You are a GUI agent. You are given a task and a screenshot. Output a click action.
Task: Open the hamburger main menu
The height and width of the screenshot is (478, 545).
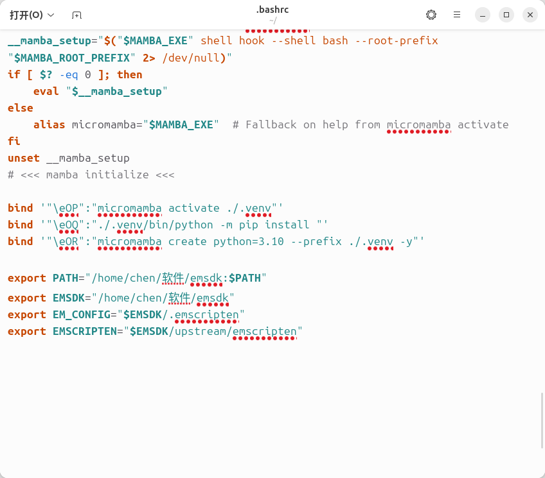click(x=457, y=15)
